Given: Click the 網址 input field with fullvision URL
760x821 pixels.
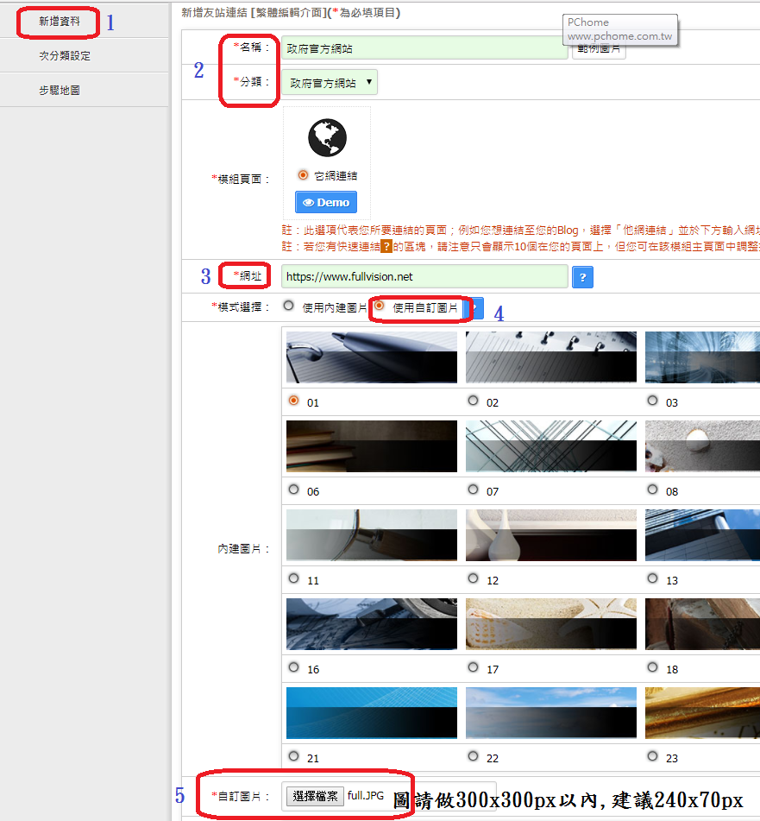Looking at the screenshot, I should 424,276.
